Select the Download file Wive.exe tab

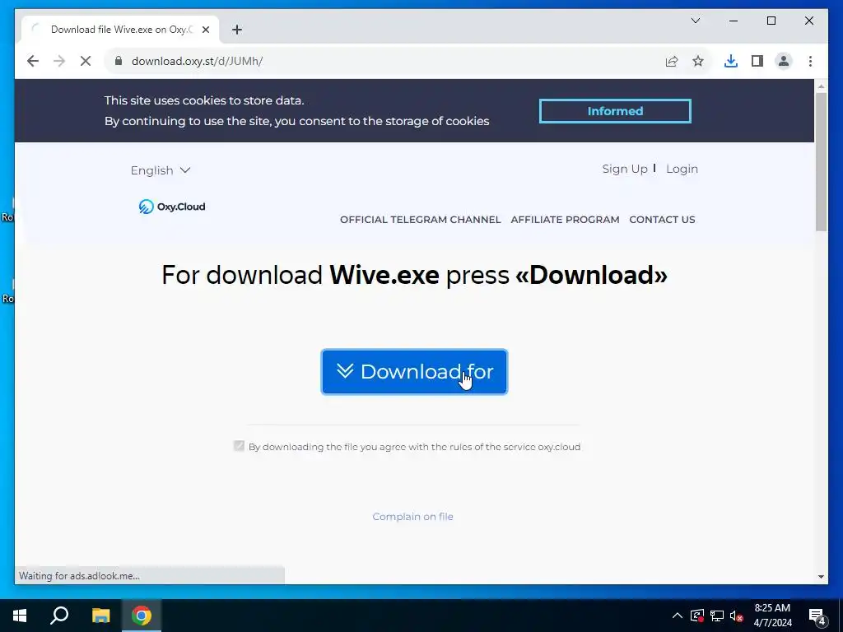tap(120, 30)
